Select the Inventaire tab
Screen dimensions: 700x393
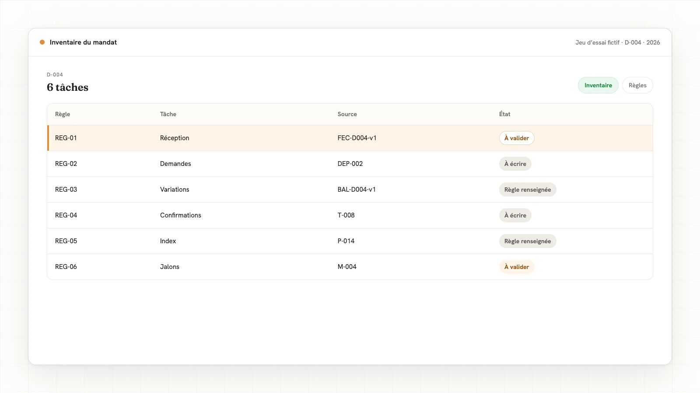[x=598, y=85]
